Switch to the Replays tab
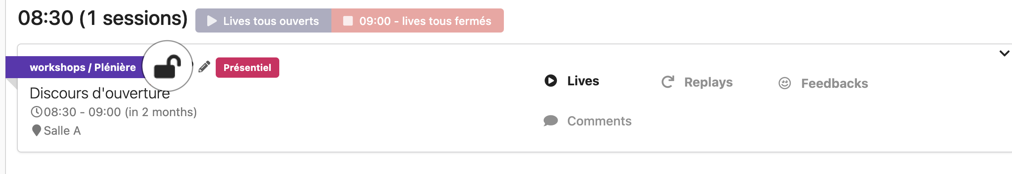This screenshot has height=174, width=1012. click(708, 82)
